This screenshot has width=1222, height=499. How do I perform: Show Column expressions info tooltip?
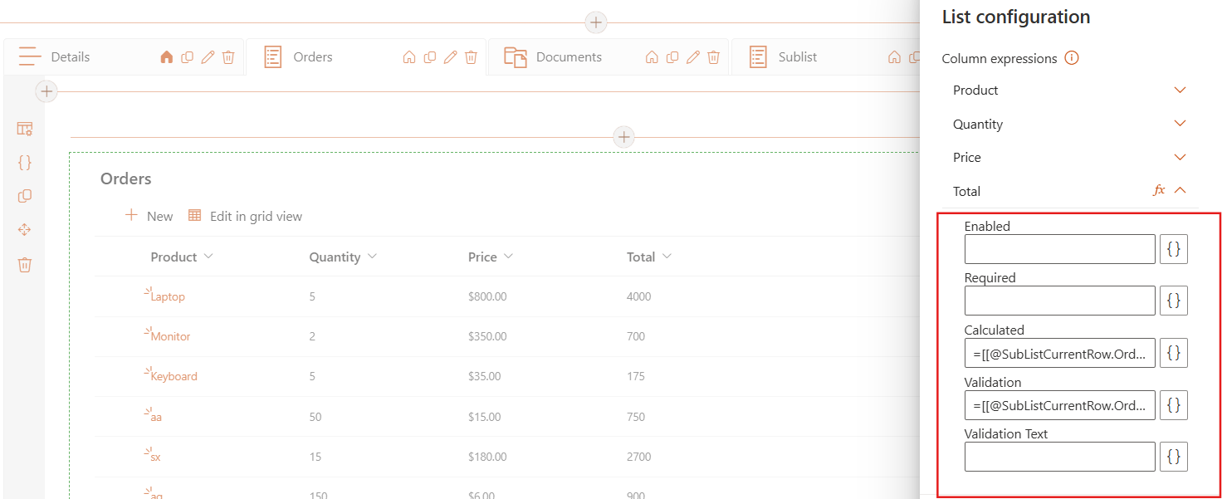1072,58
